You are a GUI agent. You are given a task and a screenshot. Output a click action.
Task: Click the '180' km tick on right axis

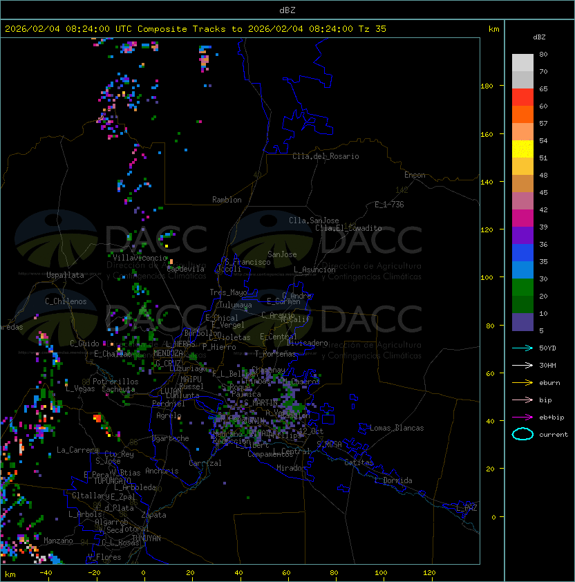click(487, 86)
